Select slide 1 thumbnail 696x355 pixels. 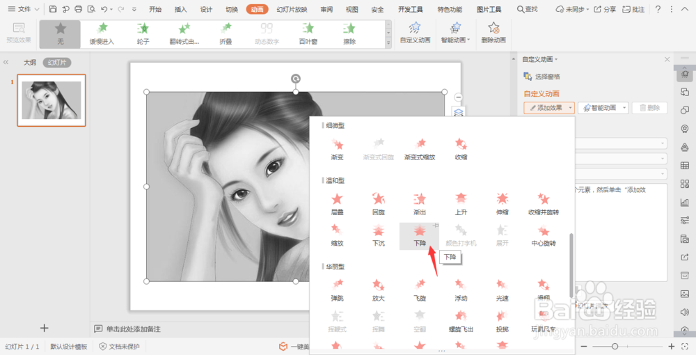point(52,100)
